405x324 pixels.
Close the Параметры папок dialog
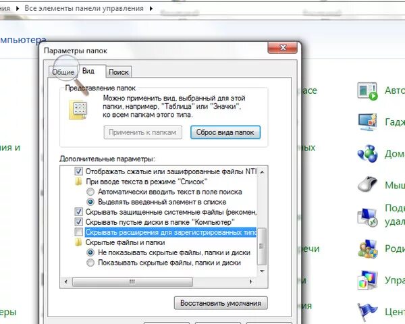click(x=283, y=47)
